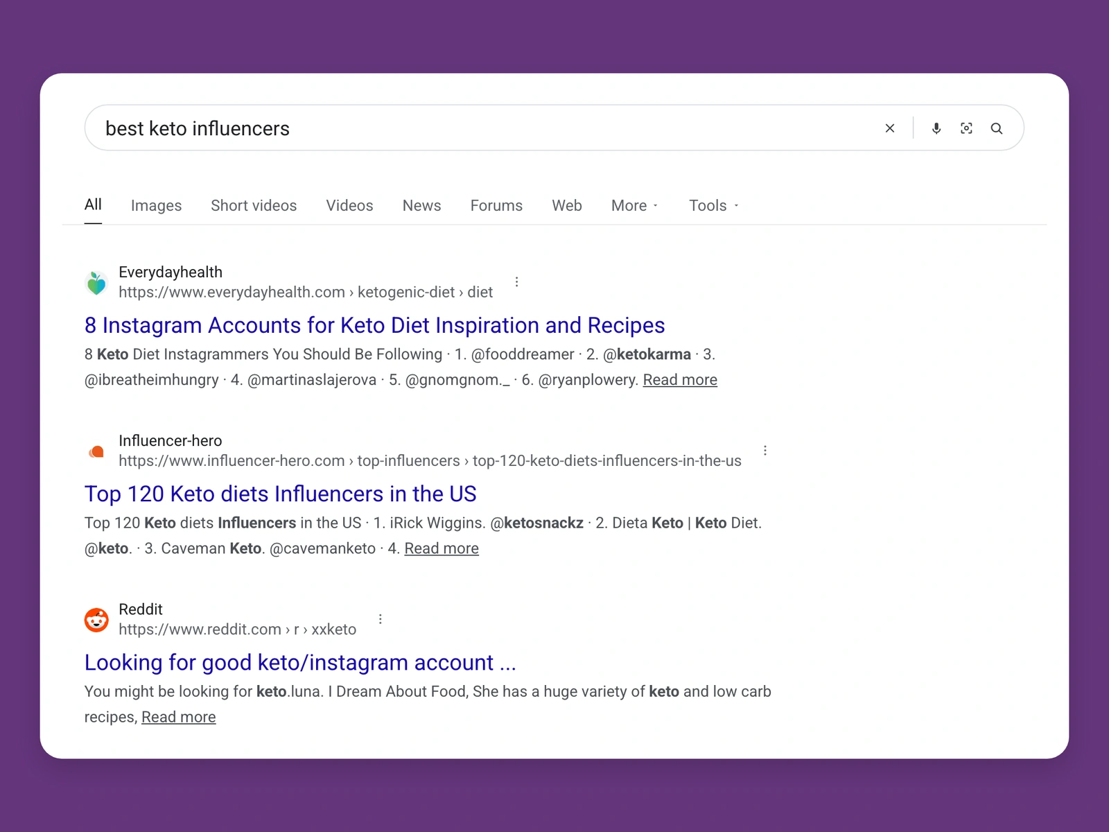Click the '@fooddreamer' handle in the first snippet
Viewport: 1109px width, 832px height.
(x=523, y=354)
